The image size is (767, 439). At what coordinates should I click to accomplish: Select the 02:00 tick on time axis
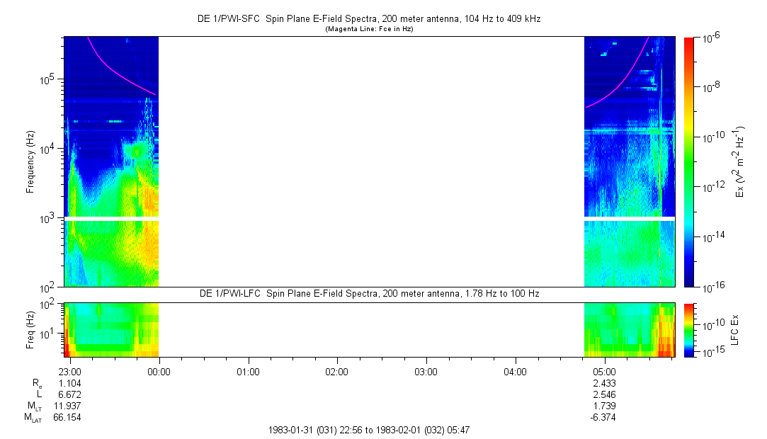[x=336, y=371]
